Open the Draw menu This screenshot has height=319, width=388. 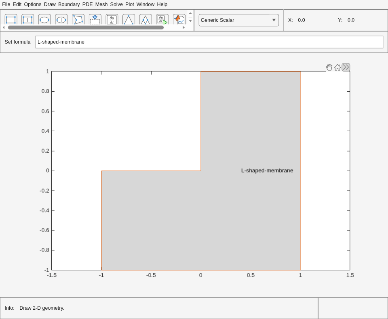click(50, 4)
